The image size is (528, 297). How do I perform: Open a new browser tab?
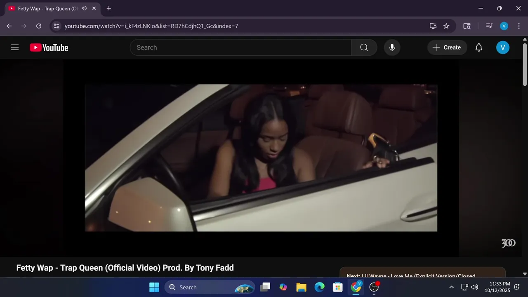[109, 8]
